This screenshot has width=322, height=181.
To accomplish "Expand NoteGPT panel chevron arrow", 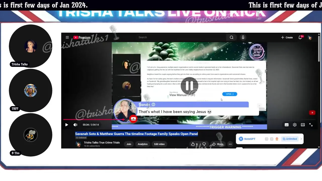I will point(301,139).
